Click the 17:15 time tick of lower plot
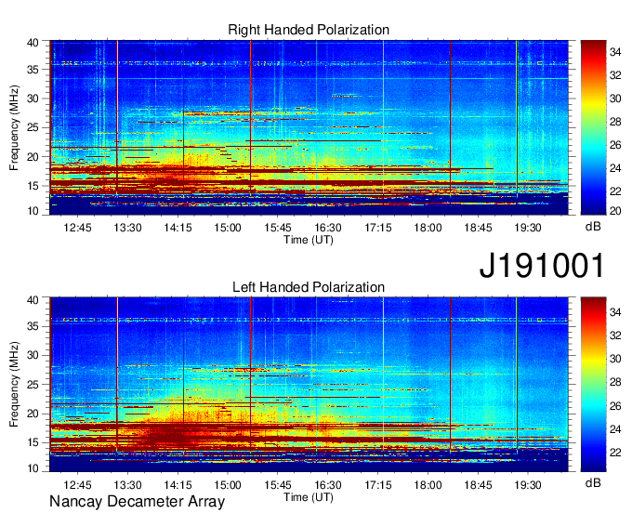 point(378,485)
